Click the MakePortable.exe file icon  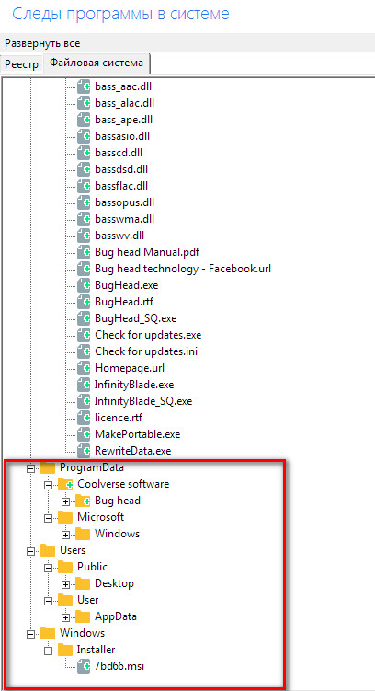click(x=84, y=434)
